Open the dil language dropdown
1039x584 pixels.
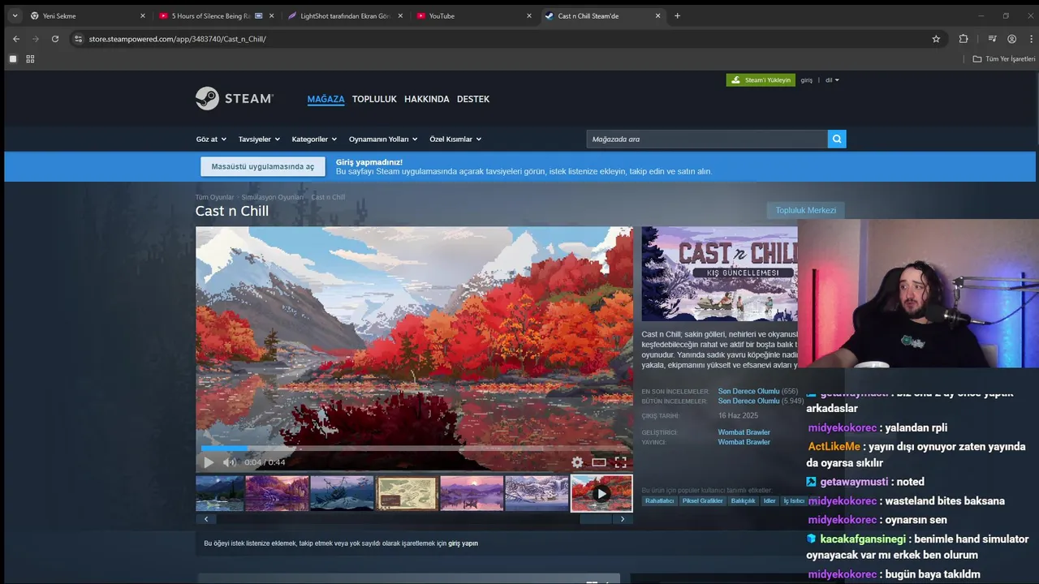832,80
